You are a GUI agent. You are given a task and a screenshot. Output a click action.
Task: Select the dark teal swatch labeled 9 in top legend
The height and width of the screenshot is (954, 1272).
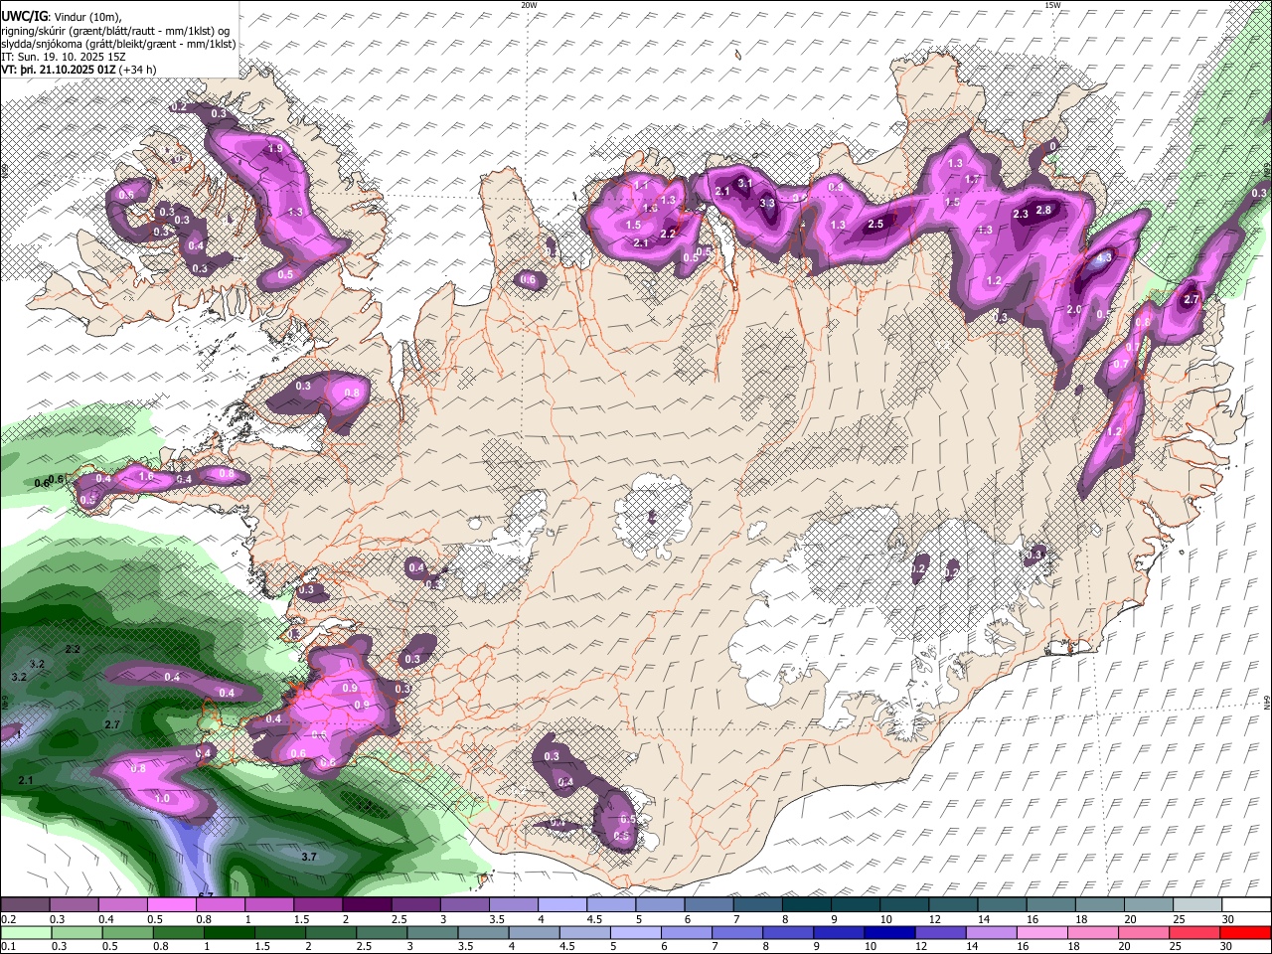856,905
